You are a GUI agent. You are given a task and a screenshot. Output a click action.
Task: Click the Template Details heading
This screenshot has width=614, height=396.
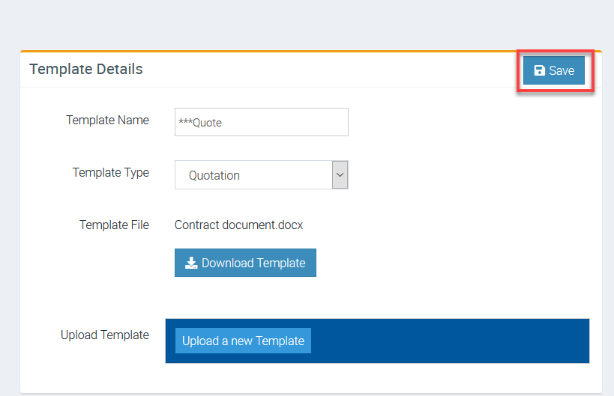coord(85,70)
